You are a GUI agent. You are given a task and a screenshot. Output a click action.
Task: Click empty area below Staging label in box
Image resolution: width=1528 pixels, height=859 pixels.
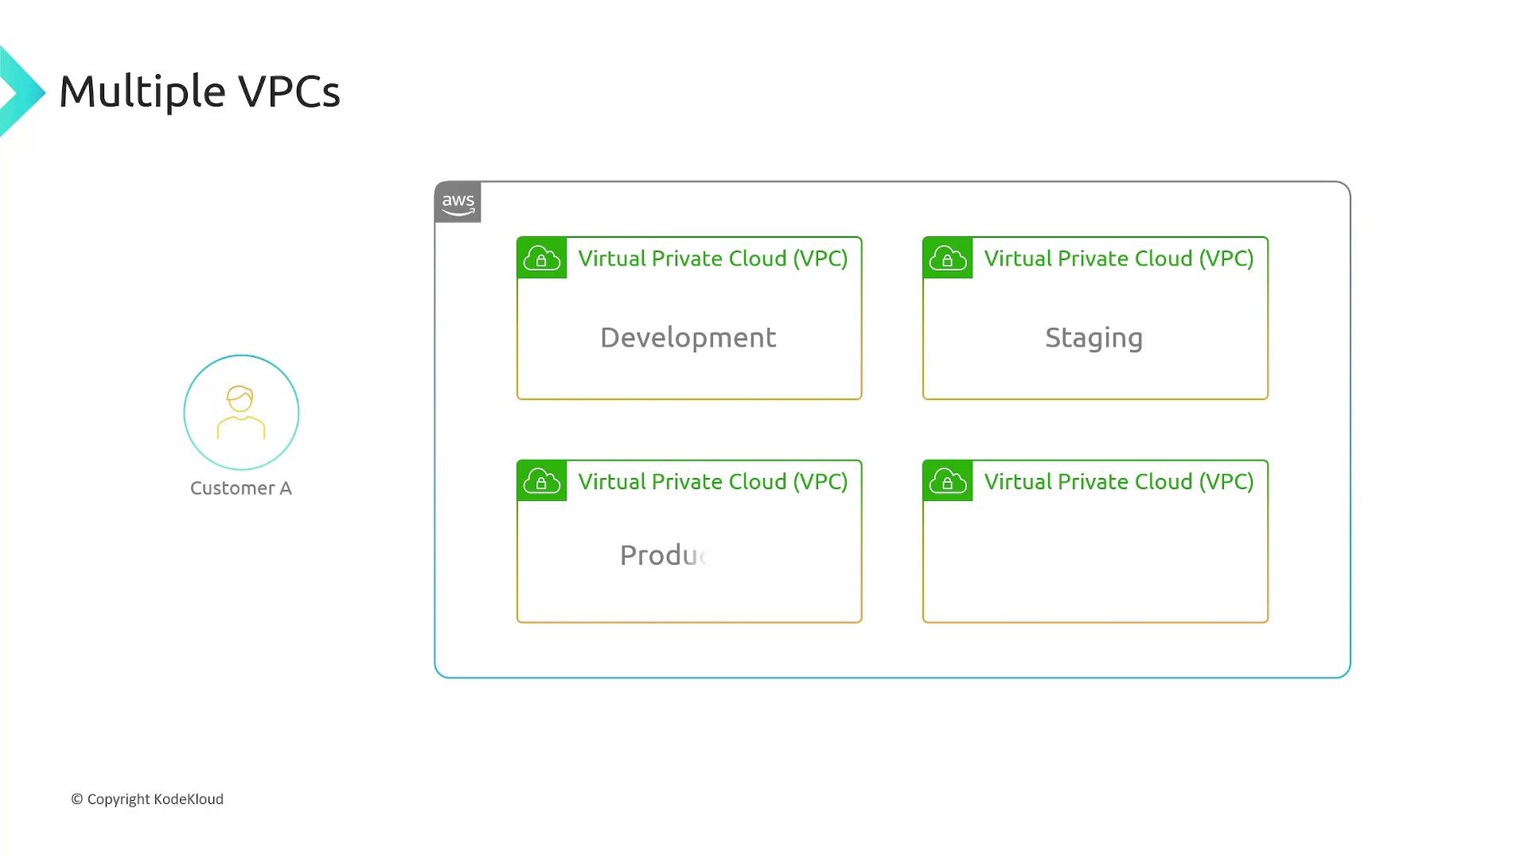1095,378
